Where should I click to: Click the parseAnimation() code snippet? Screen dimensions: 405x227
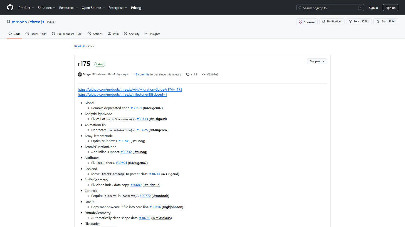pos(121,130)
